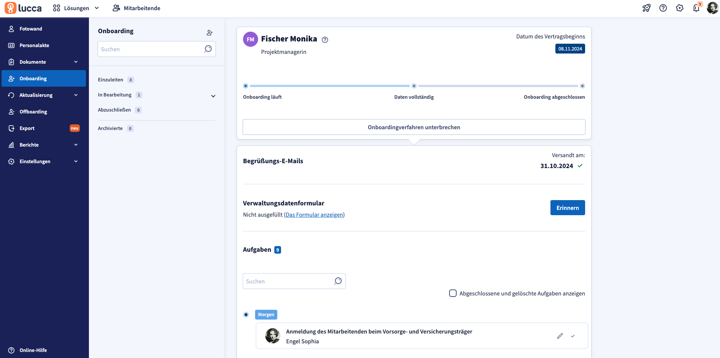Click the info icon beside Fischer Monika
The height and width of the screenshot is (358, 720).
(x=325, y=40)
